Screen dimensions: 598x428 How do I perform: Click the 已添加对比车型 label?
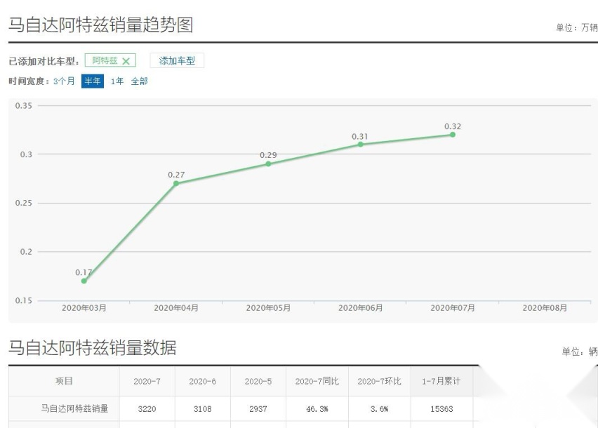pyautogui.click(x=44, y=61)
